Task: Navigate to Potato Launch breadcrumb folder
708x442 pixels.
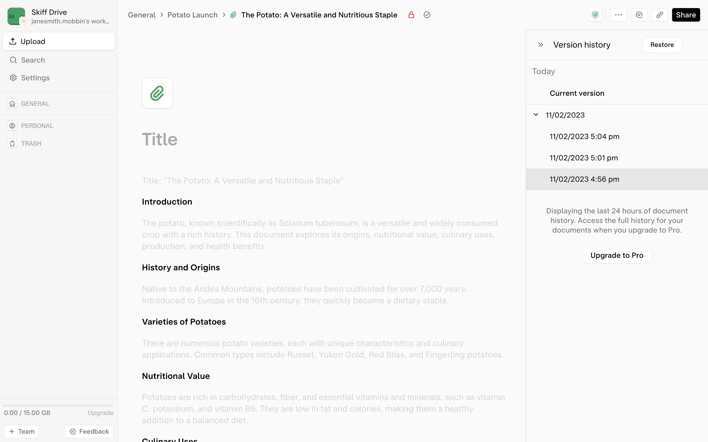Action: point(192,15)
